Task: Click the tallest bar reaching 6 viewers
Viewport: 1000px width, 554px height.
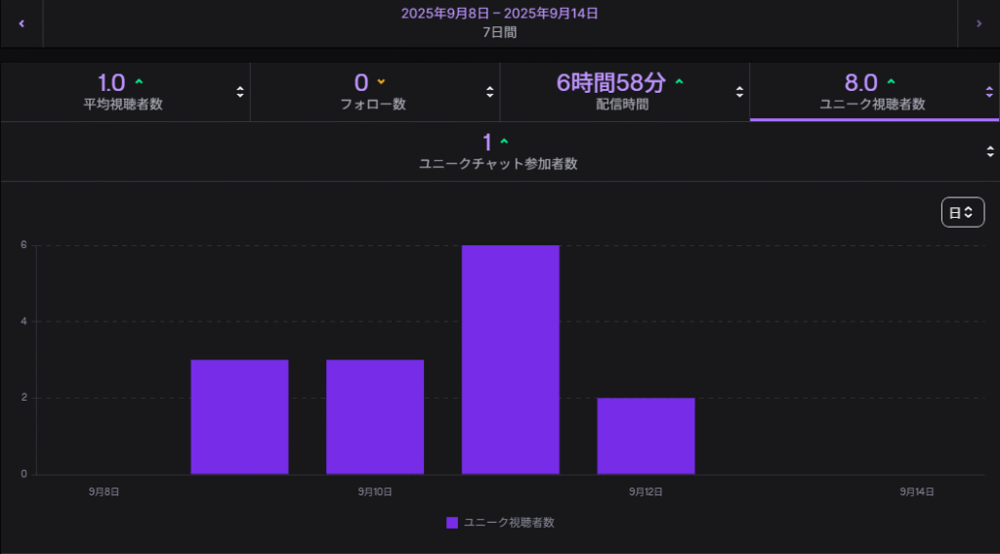Action: click(511, 360)
